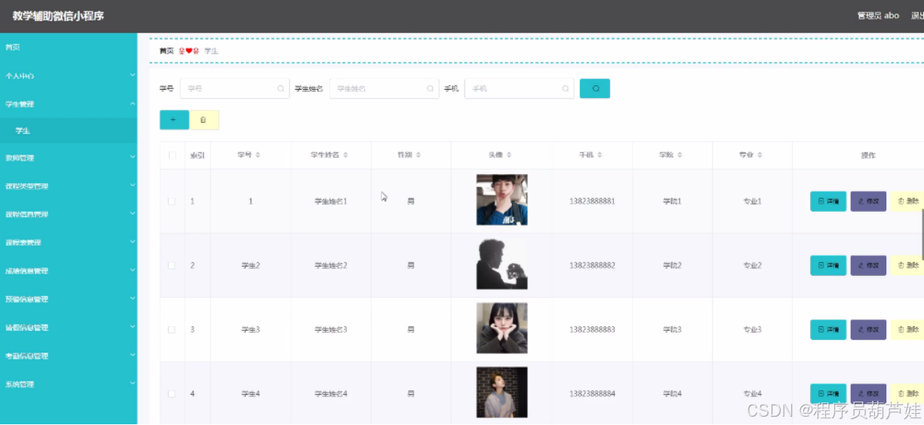
Task: Sort table by 学号 column sort arrows
Action: pyautogui.click(x=258, y=155)
